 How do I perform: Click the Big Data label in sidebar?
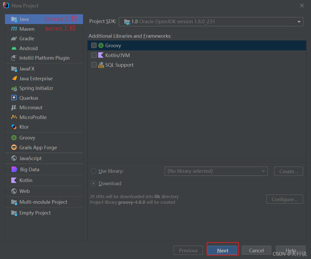30,169
